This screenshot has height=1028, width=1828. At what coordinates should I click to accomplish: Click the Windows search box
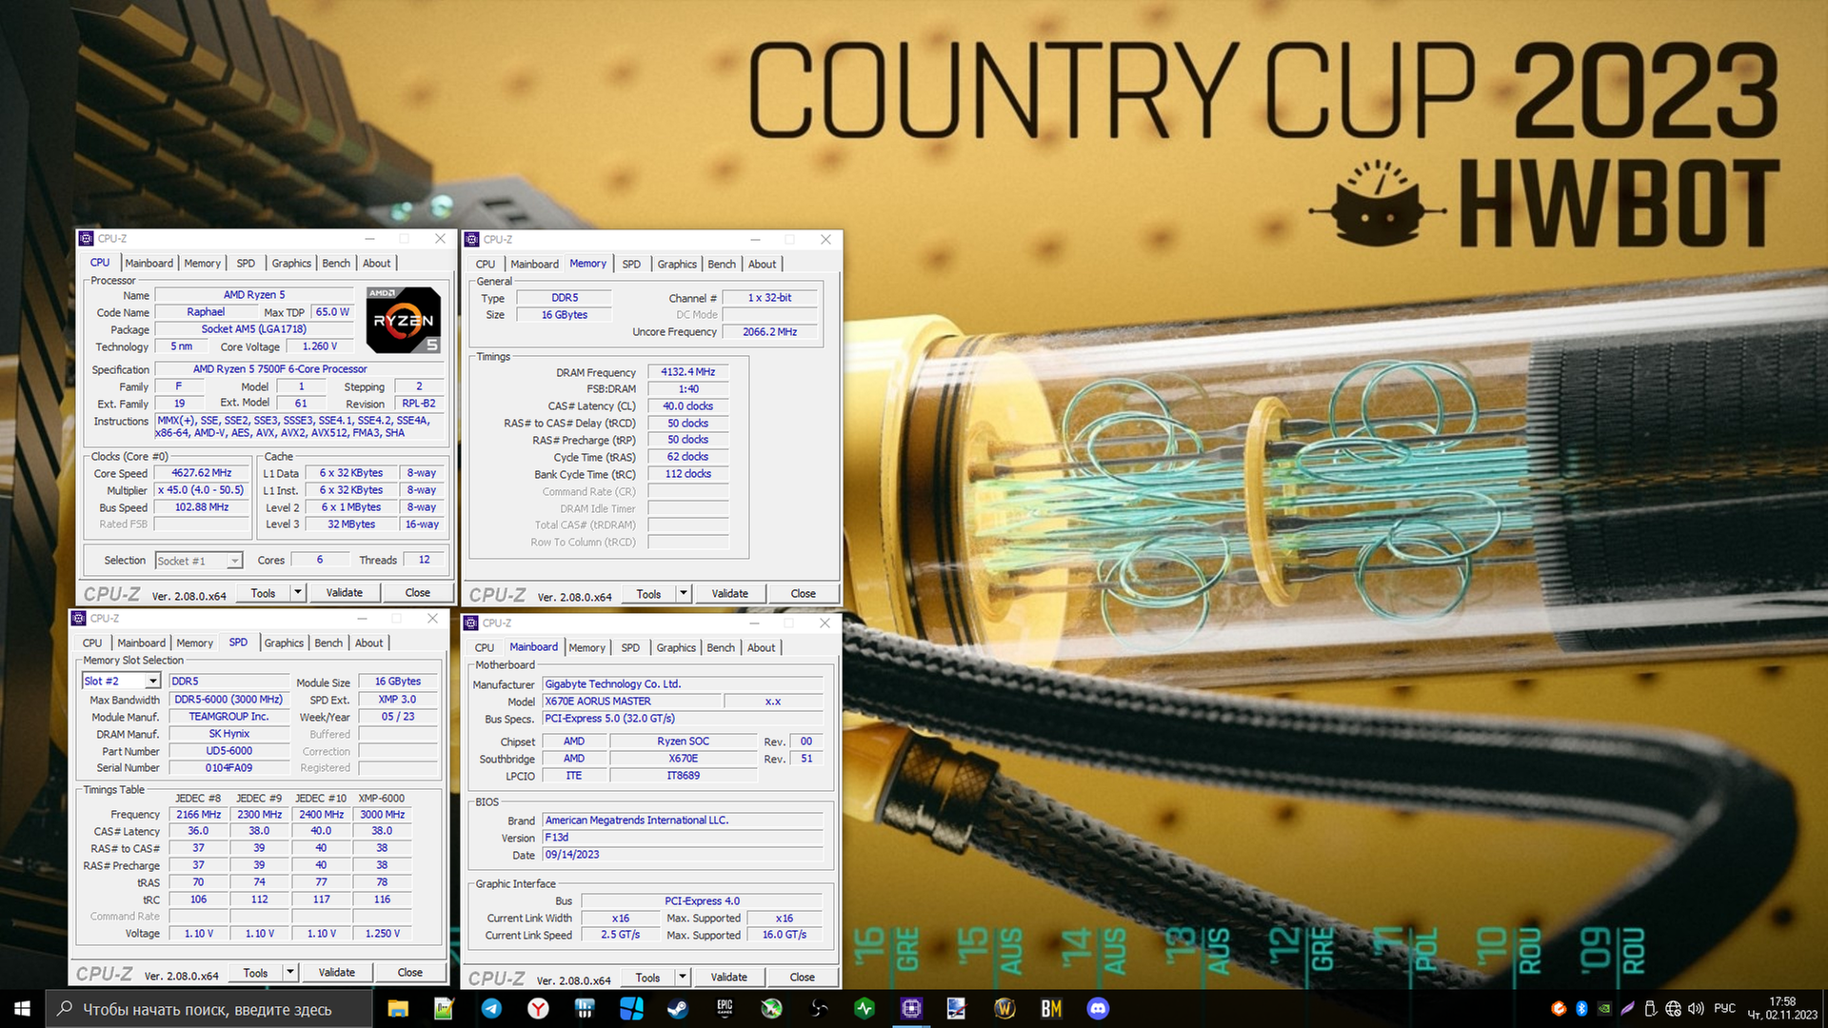[209, 1009]
